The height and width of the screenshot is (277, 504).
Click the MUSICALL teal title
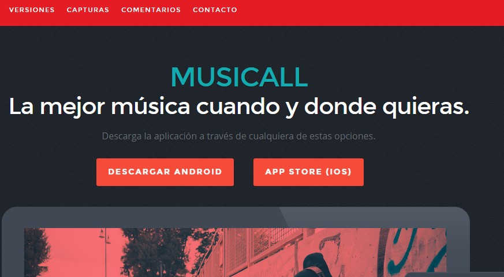(x=239, y=77)
